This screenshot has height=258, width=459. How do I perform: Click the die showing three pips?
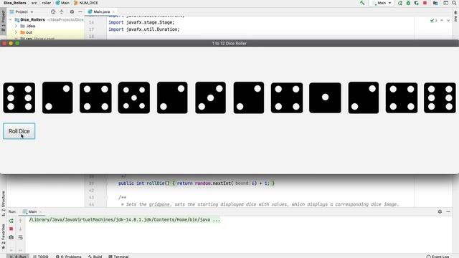point(210,97)
